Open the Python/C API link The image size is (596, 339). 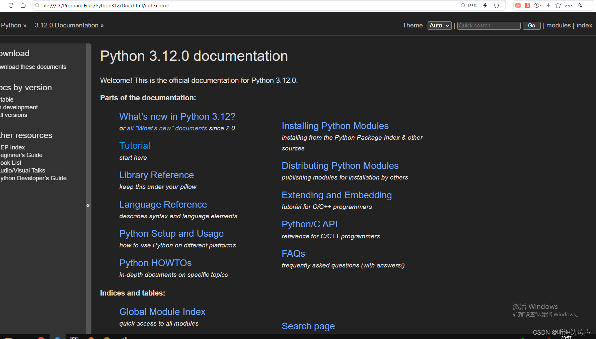click(x=309, y=224)
